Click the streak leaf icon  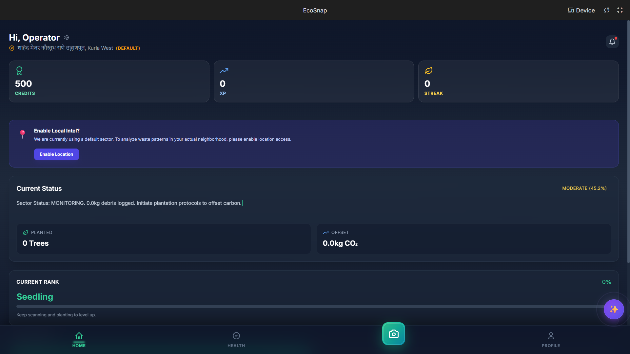(428, 71)
